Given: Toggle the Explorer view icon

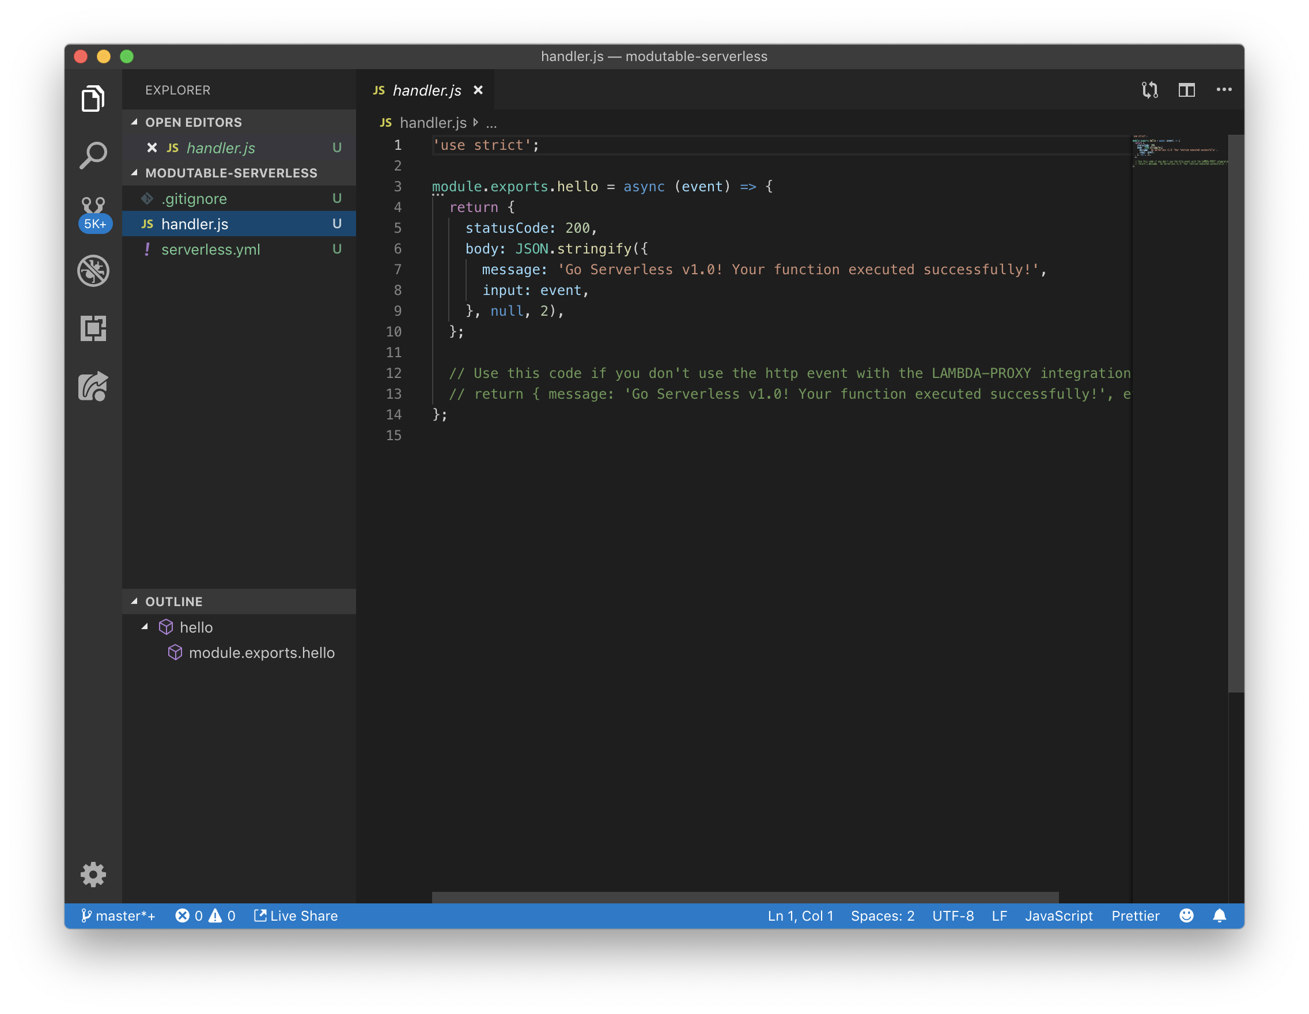Looking at the screenshot, I should pyautogui.click(x=93, y=99).
